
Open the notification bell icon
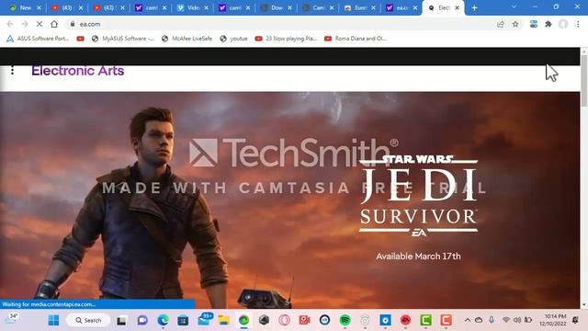point(575,320)
